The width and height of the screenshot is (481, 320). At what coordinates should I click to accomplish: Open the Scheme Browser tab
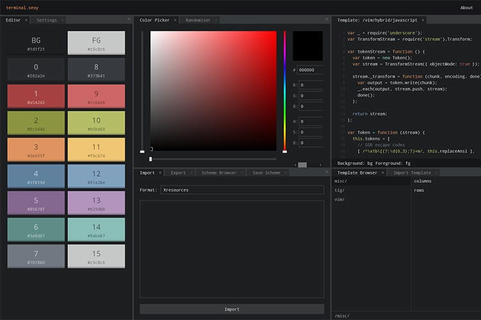click(x=219, y=173)
